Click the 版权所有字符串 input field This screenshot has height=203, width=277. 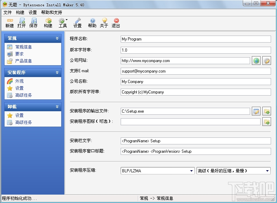196,92
